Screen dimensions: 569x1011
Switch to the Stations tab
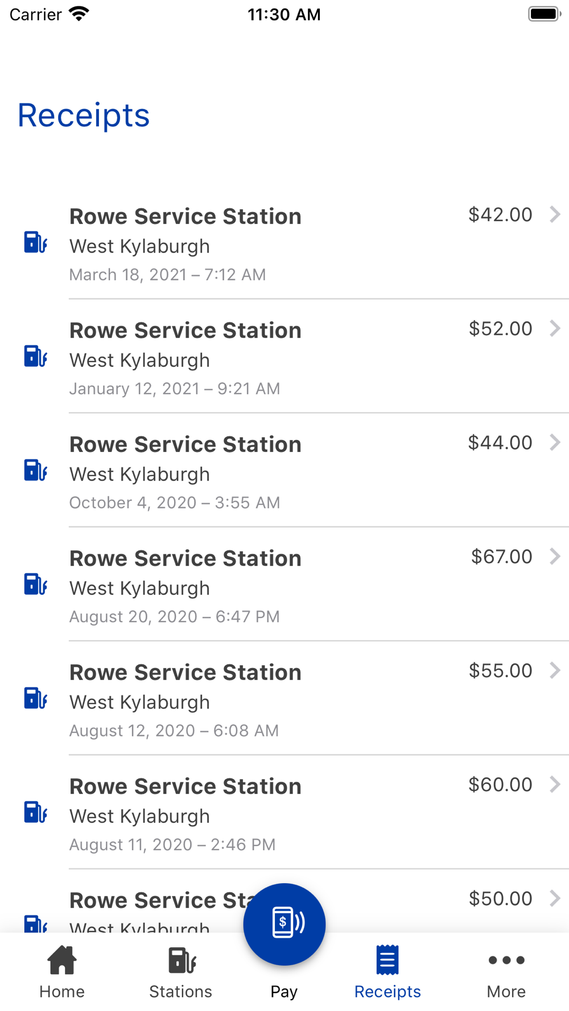pyautogui.click(x=181, y=972)
